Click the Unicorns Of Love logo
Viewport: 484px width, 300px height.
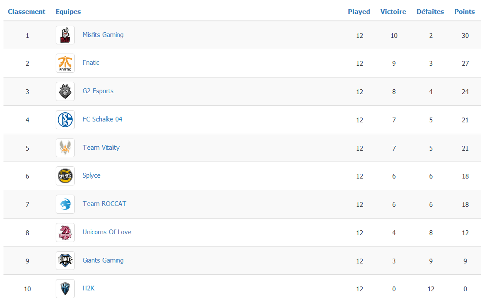(65, 233)
